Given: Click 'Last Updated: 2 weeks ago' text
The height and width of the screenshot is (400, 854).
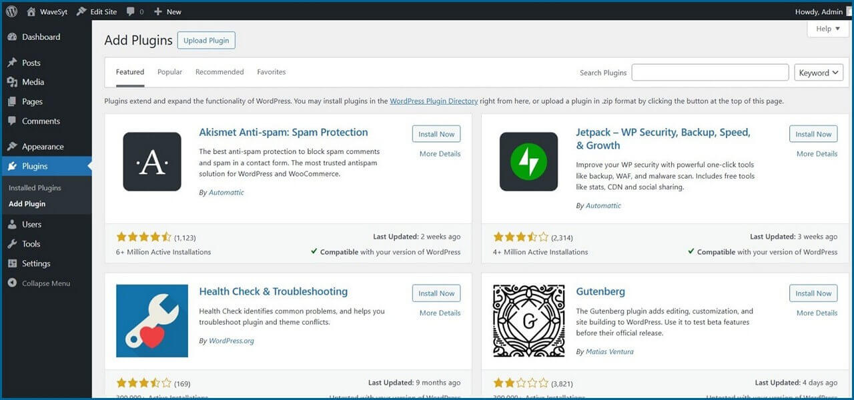Looking at the screenshot, I should tap(417, 237).
